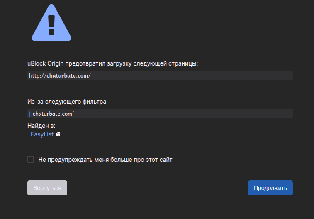Click the double-pipe start of the filter

point(31,114)
